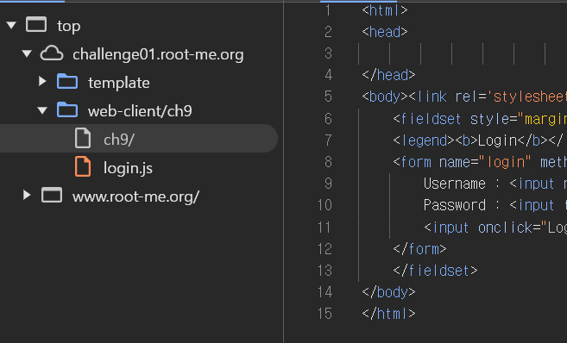567x343 pixels.
Task: Click line number 1 in gutter
Action: click(x=328, y=10)
